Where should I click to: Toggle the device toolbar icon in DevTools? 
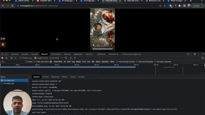point(6,54)
